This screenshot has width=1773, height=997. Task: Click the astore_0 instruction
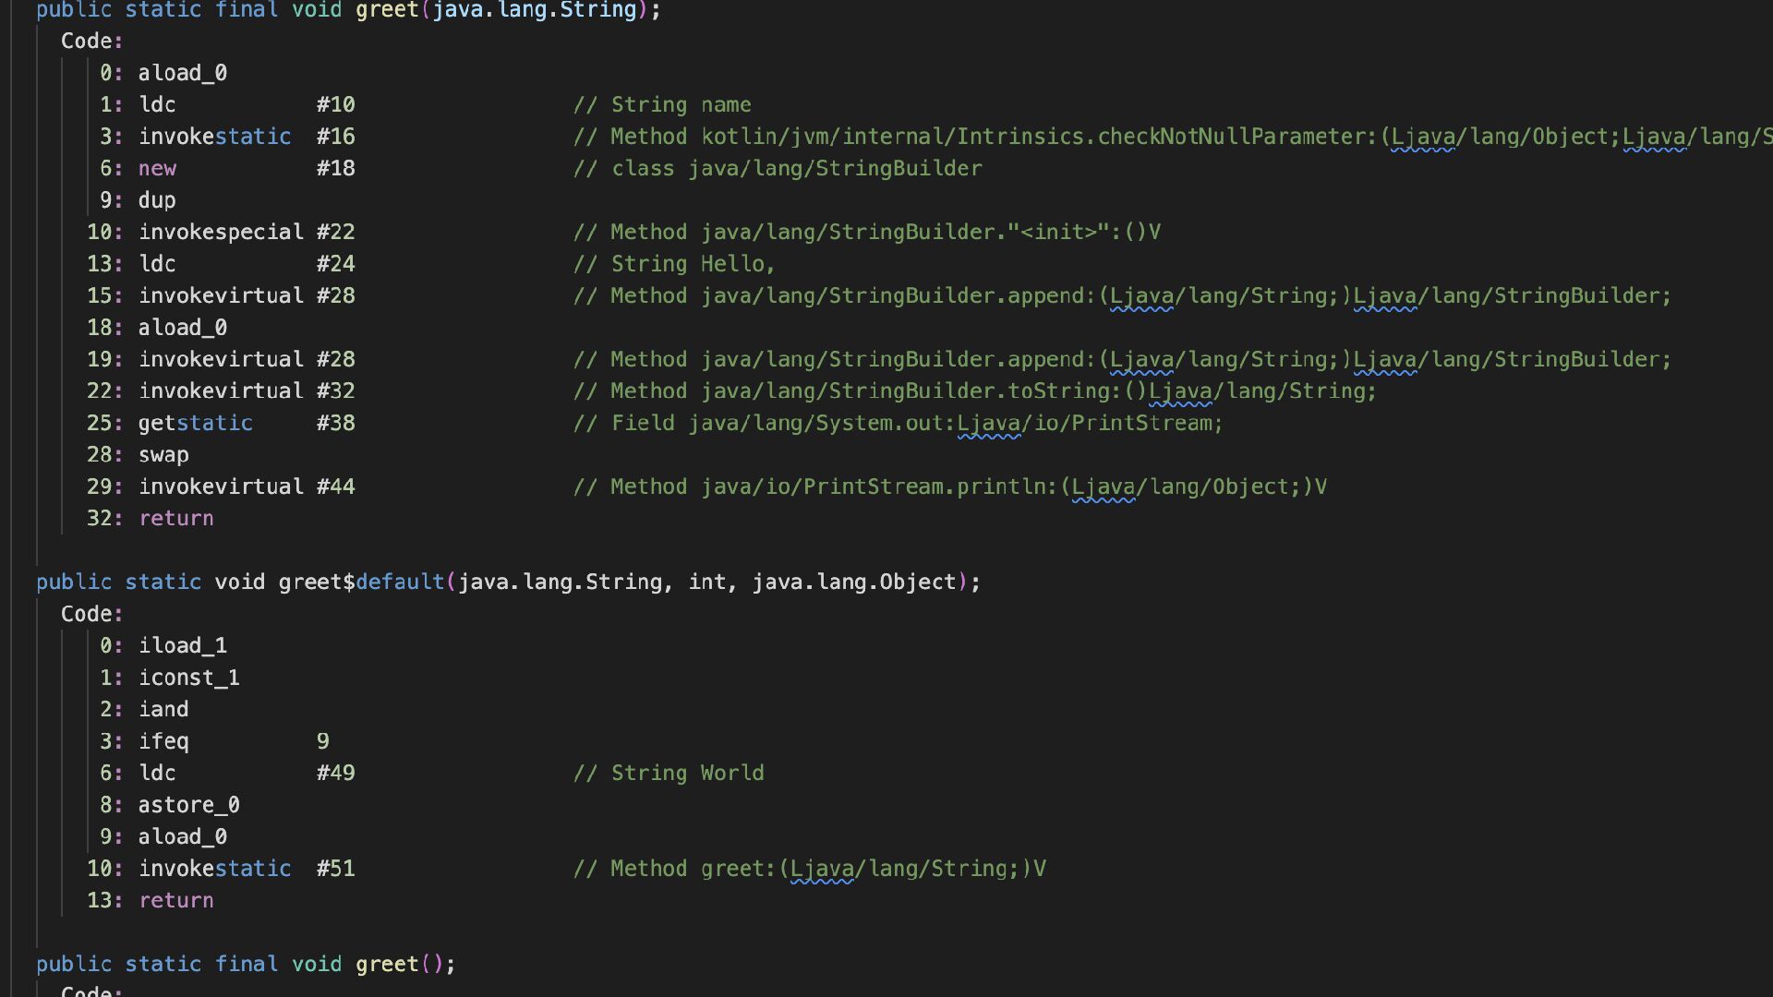pyautogui.click(x=189, y=806)
